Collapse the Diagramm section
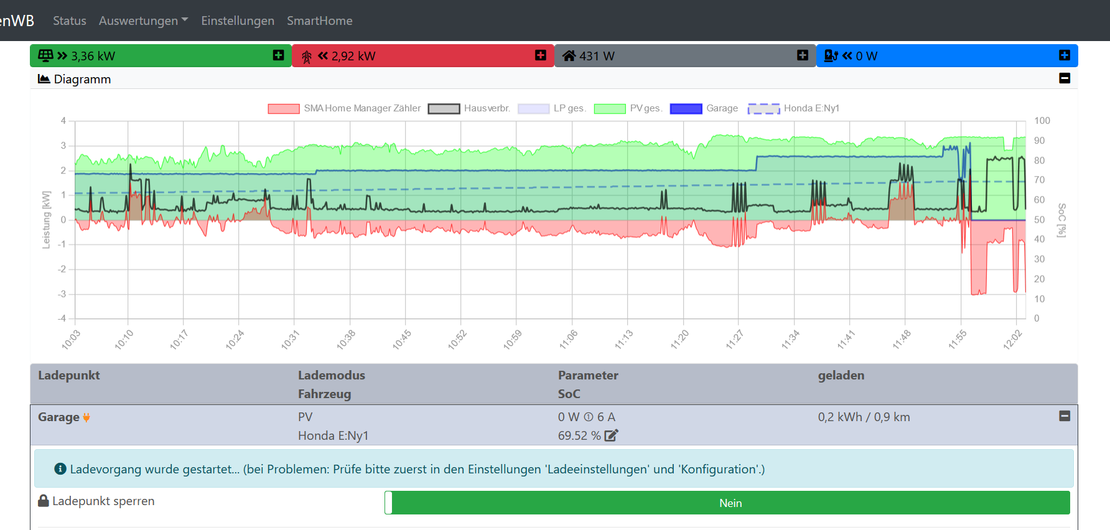1110x530 pixels. coord(1065,78)
